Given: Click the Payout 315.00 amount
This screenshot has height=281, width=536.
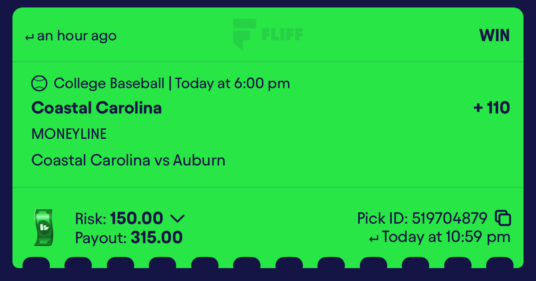Looking at the screenshot, I should click(156, 238).
